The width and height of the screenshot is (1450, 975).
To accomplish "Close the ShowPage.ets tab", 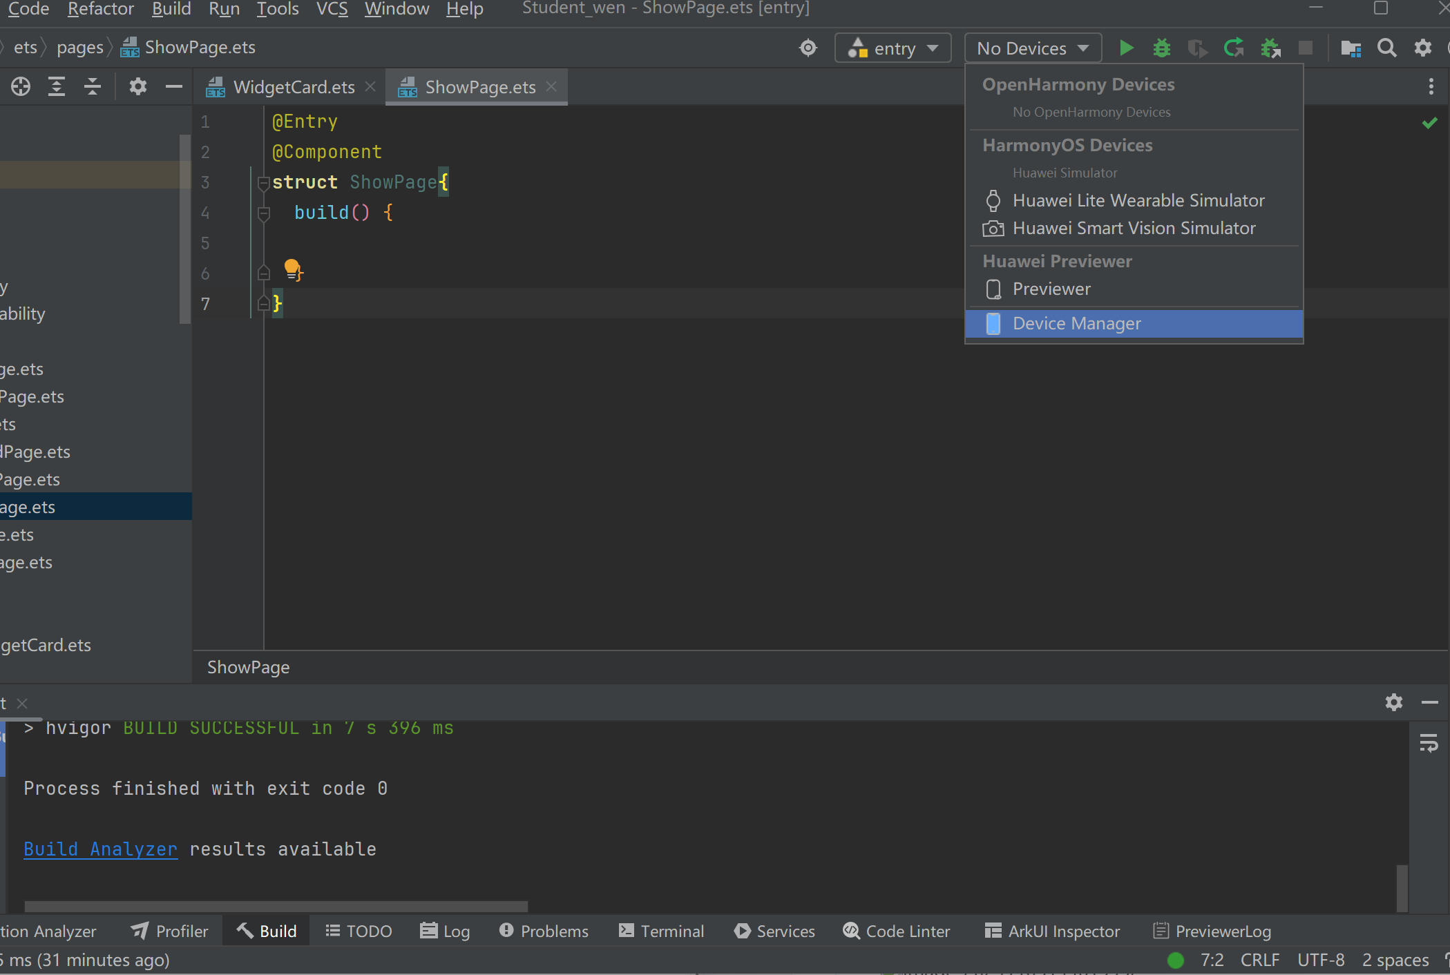I will coord(551,86).
